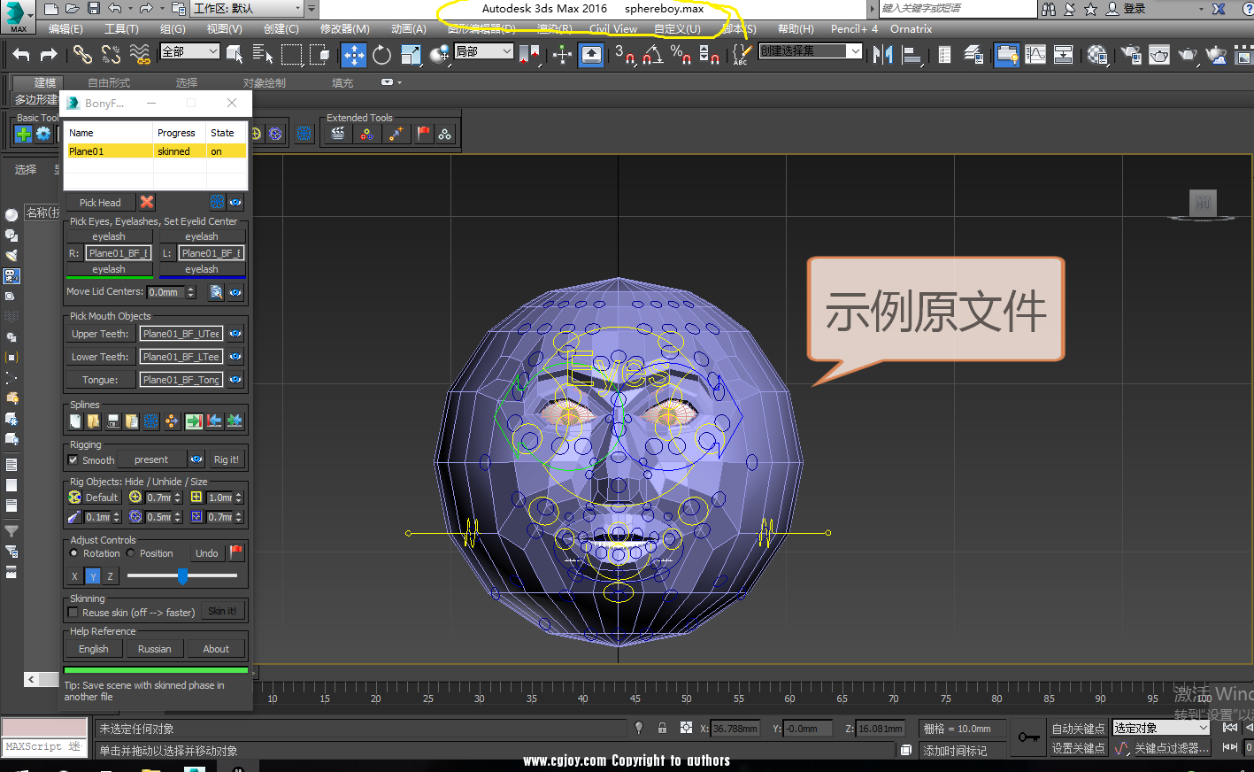Click the Skin it! button
This screenshot has width=1254, height=772.
tap(222, 611)
